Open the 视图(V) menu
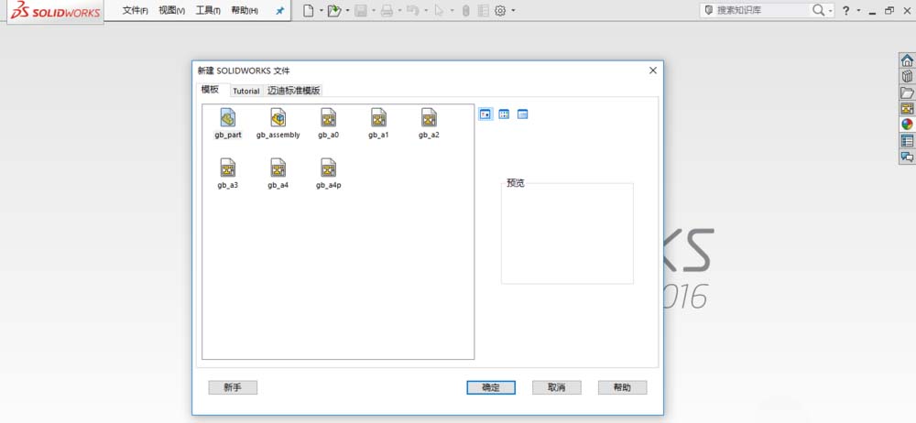This screenshot has height=423, width=916. pyautogui.click(x=172, y=10)
